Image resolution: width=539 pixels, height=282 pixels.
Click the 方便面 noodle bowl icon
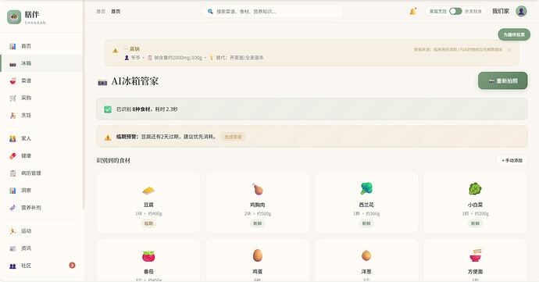tap(475, 255)
